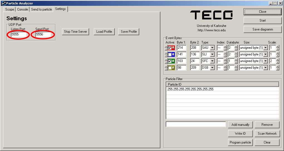Enable the Active checkbox for SLI row
The height and width of the screenshot is (151, 284).
click(x=170, y=54)
